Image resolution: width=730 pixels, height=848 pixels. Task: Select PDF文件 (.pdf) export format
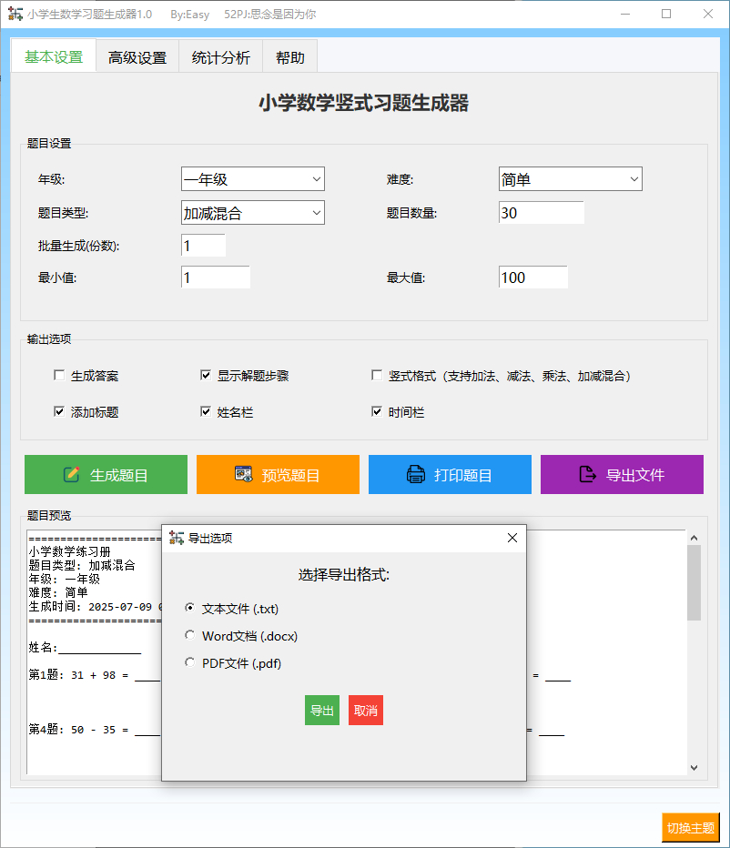click(x=189, y=662)
